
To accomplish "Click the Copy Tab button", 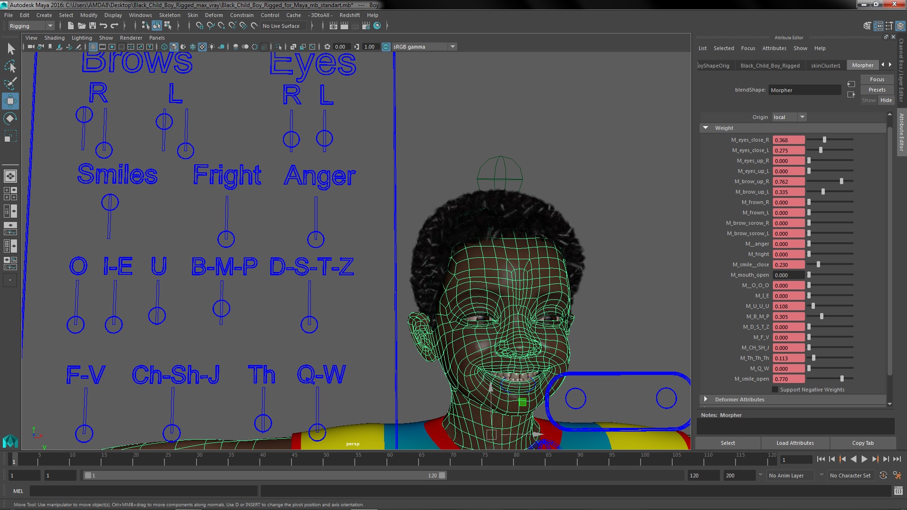I will 863,443.
